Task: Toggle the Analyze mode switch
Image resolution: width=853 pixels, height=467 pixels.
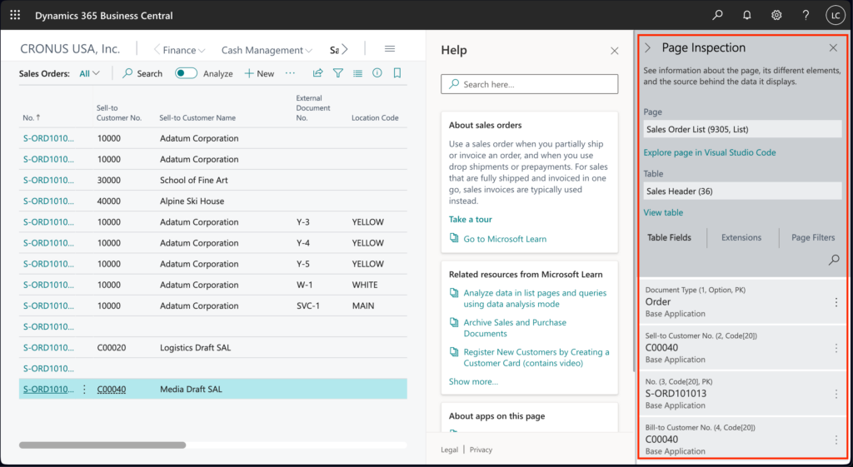Action: coord(186,73)
